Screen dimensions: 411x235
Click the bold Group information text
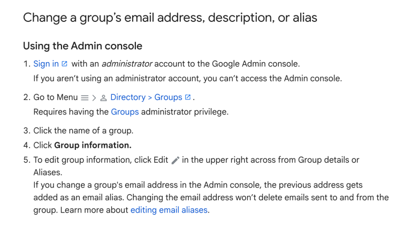[93, 145]
